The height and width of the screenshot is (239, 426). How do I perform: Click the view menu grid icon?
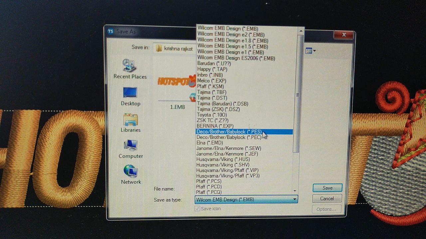[x=309, y=51]
